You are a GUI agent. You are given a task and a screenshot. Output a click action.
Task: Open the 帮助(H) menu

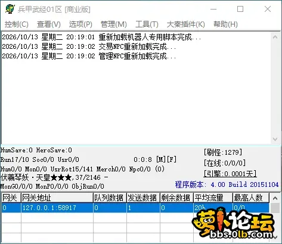pyautogui.click(x=225, y=24)
